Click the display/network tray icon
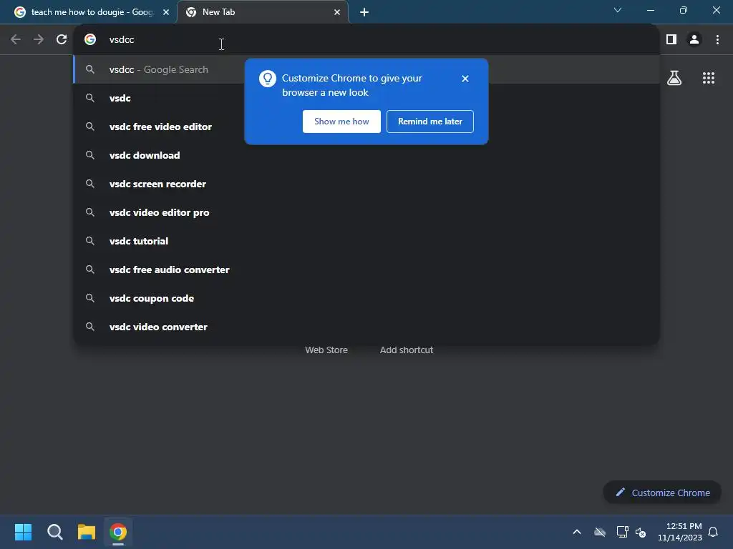The image size is (733, 549). 622,532
